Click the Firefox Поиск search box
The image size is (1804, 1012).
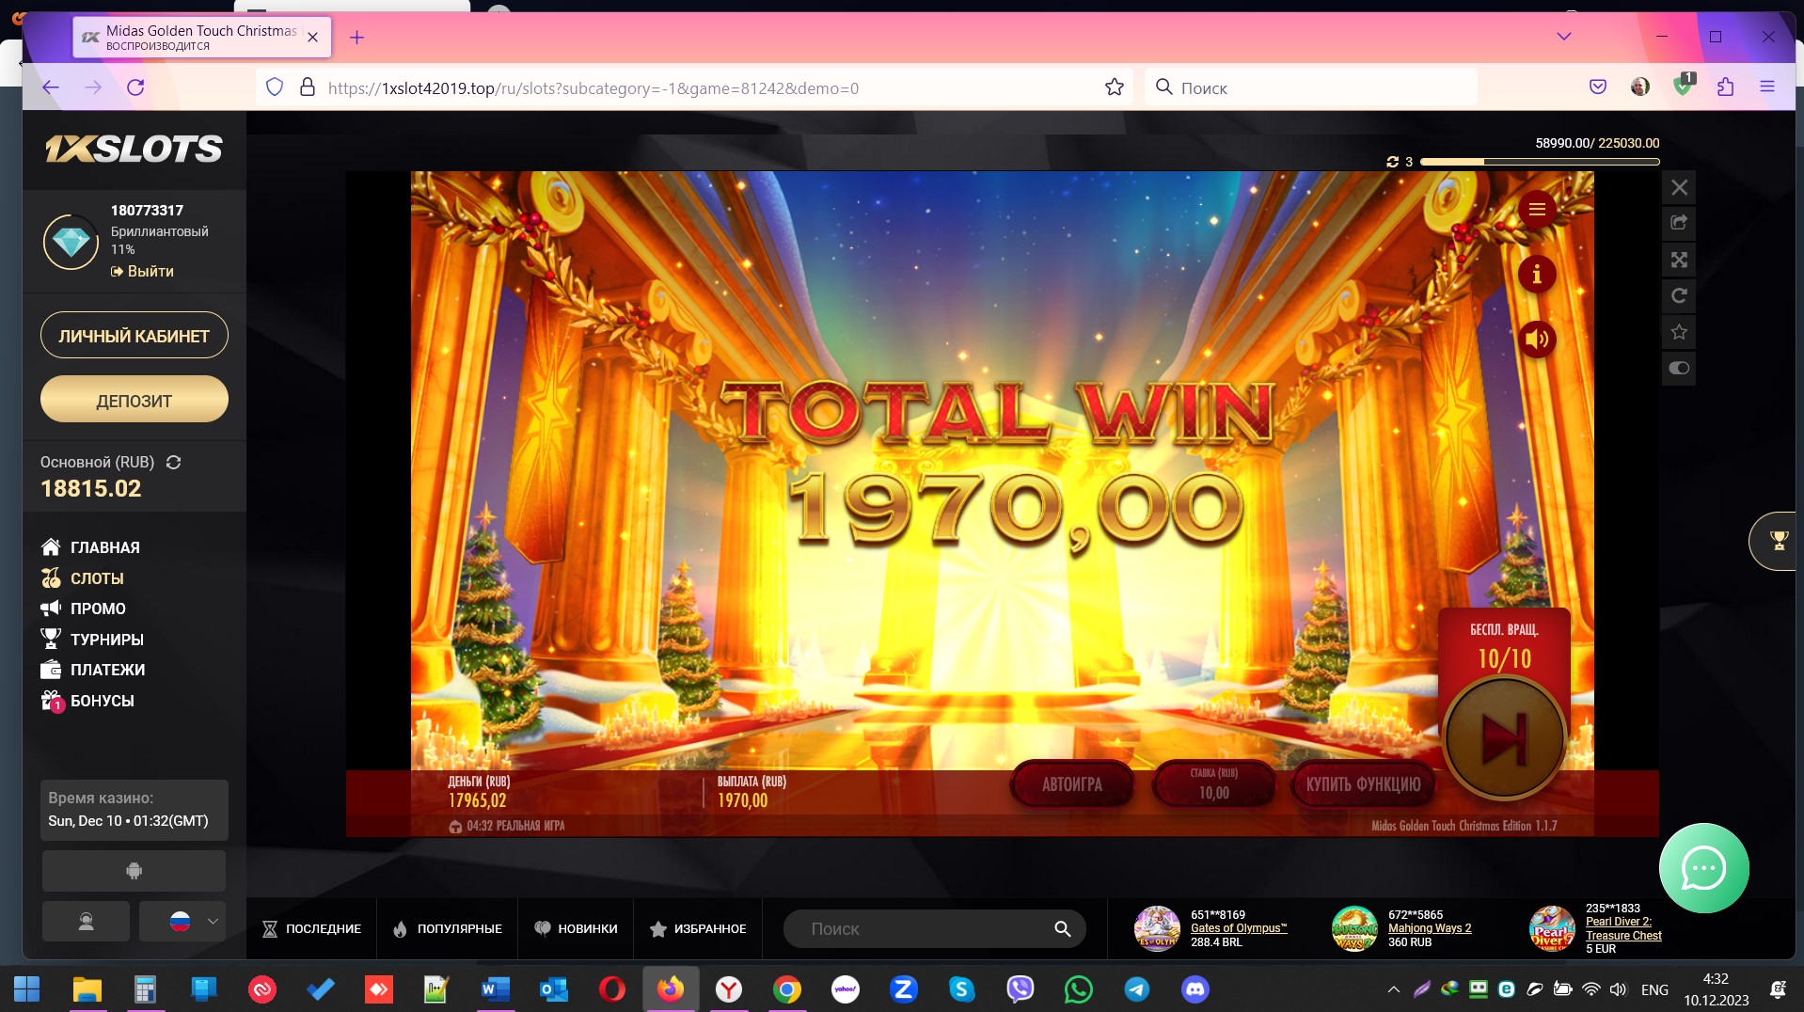pyautogui.click(x=1312, y=87)
